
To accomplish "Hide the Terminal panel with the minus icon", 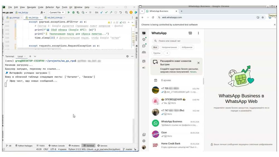I will [132, 56].
